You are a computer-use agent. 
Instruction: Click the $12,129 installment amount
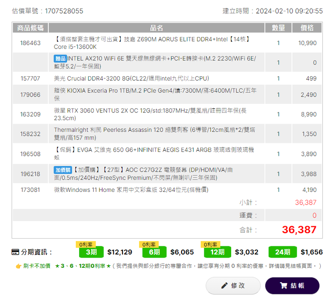(120, 252)
